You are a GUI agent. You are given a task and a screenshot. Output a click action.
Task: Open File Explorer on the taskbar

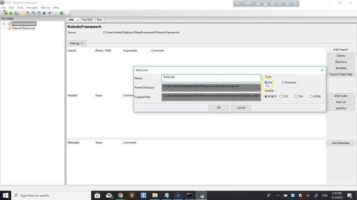pos(155,195)
